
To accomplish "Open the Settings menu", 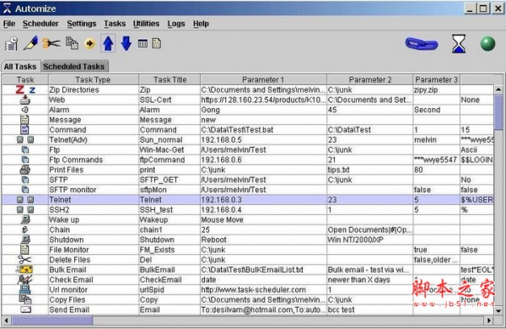I will [82, 24].
